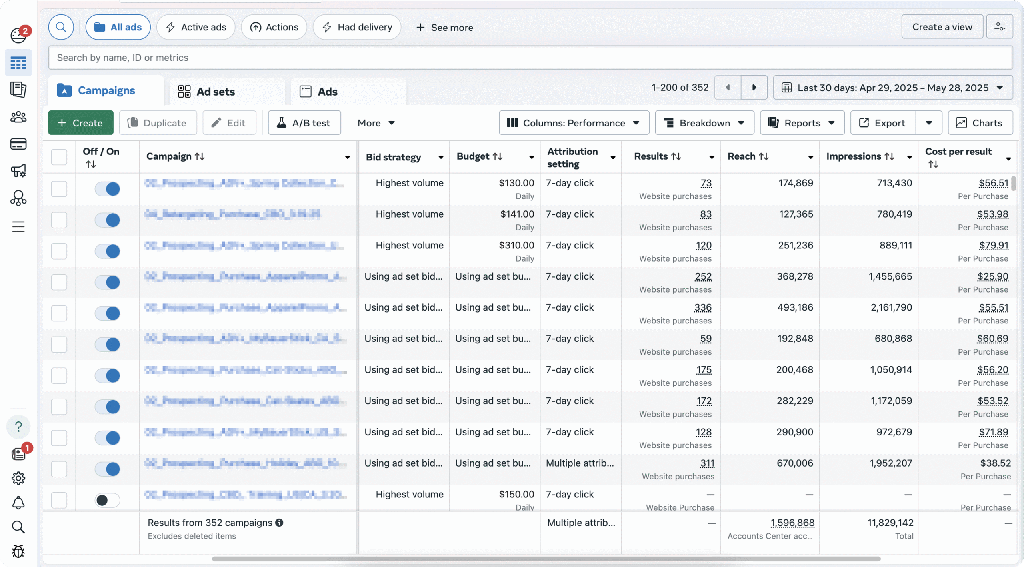The width and height of the screenshot is (1024, 567).
Task: Open the view customization sliders icon
Action: 999,27
